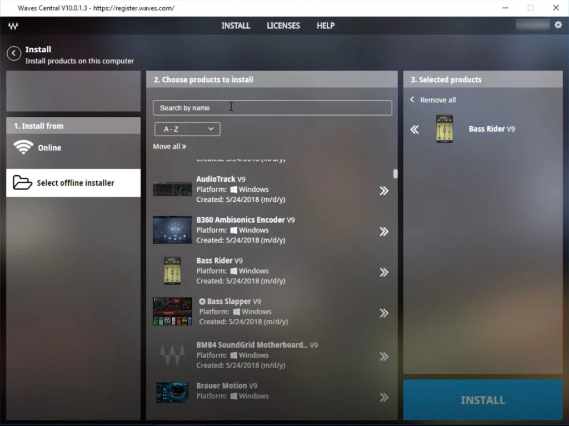Select the Brauer Motion V9 product name
This screenshot has height=426, width=569.
[227, 385]
